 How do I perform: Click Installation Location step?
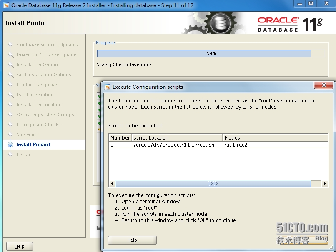click(39, 105)
